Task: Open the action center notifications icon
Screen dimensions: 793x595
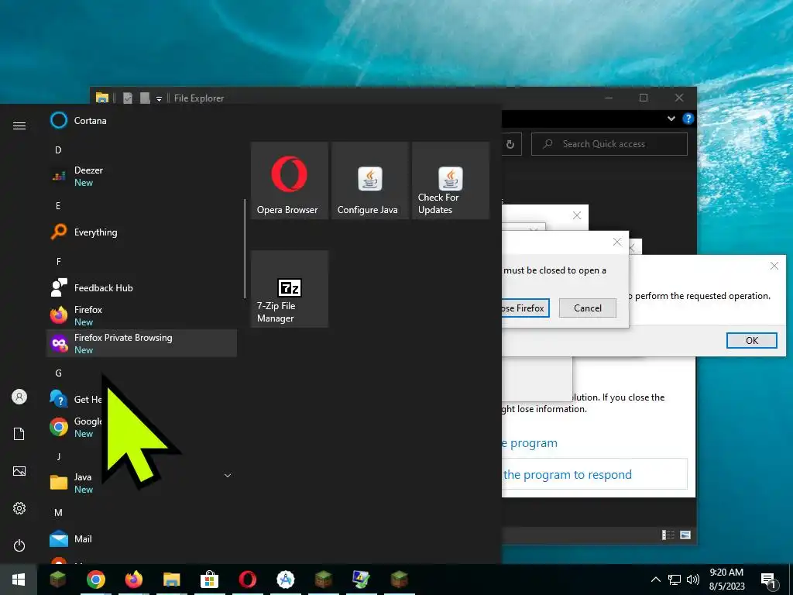Action: coord(769,580)
